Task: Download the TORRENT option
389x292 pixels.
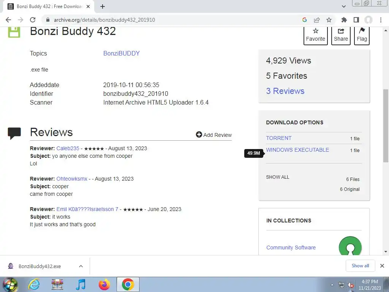Action: tap(278, 138)
